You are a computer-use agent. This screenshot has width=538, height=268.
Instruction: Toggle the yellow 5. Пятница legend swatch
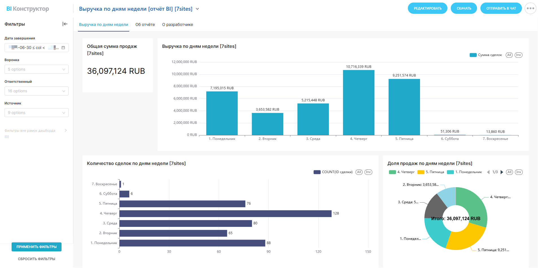click(421, 172)
